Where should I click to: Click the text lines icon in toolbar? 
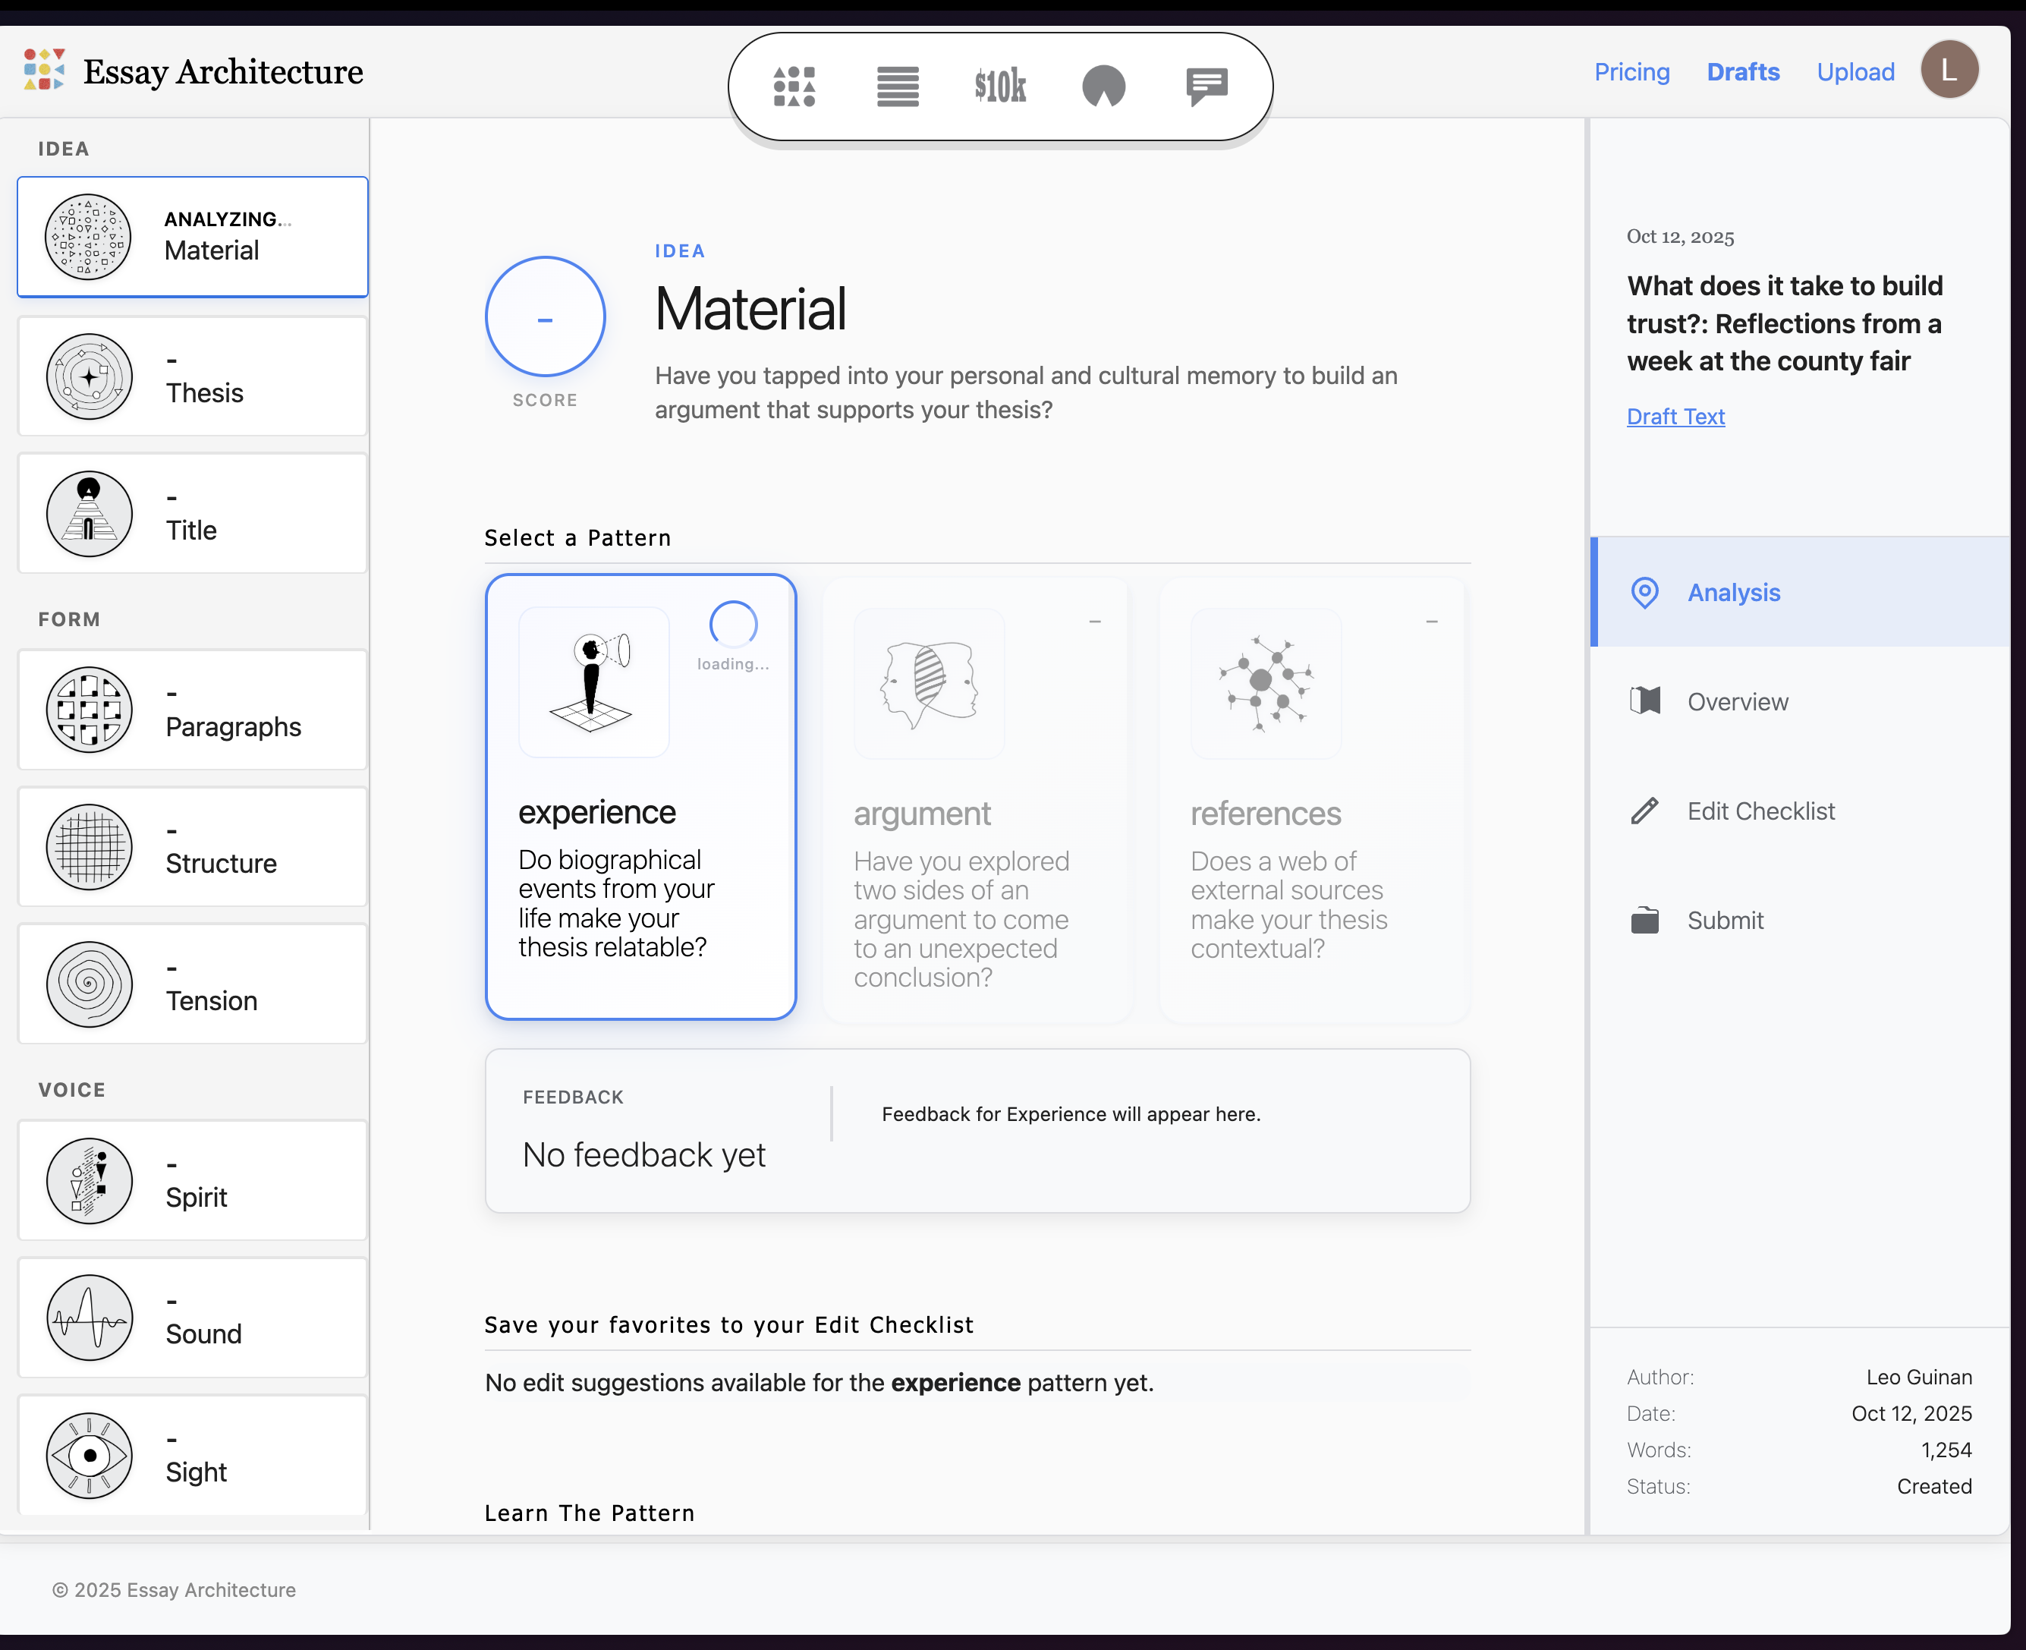897,87
